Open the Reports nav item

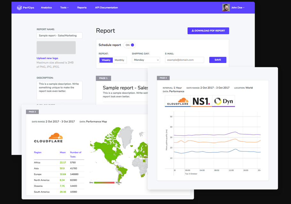(82, 8)
